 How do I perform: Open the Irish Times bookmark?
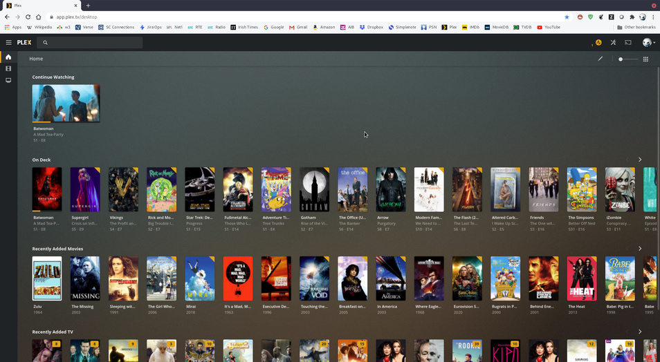tap(244, 27)
